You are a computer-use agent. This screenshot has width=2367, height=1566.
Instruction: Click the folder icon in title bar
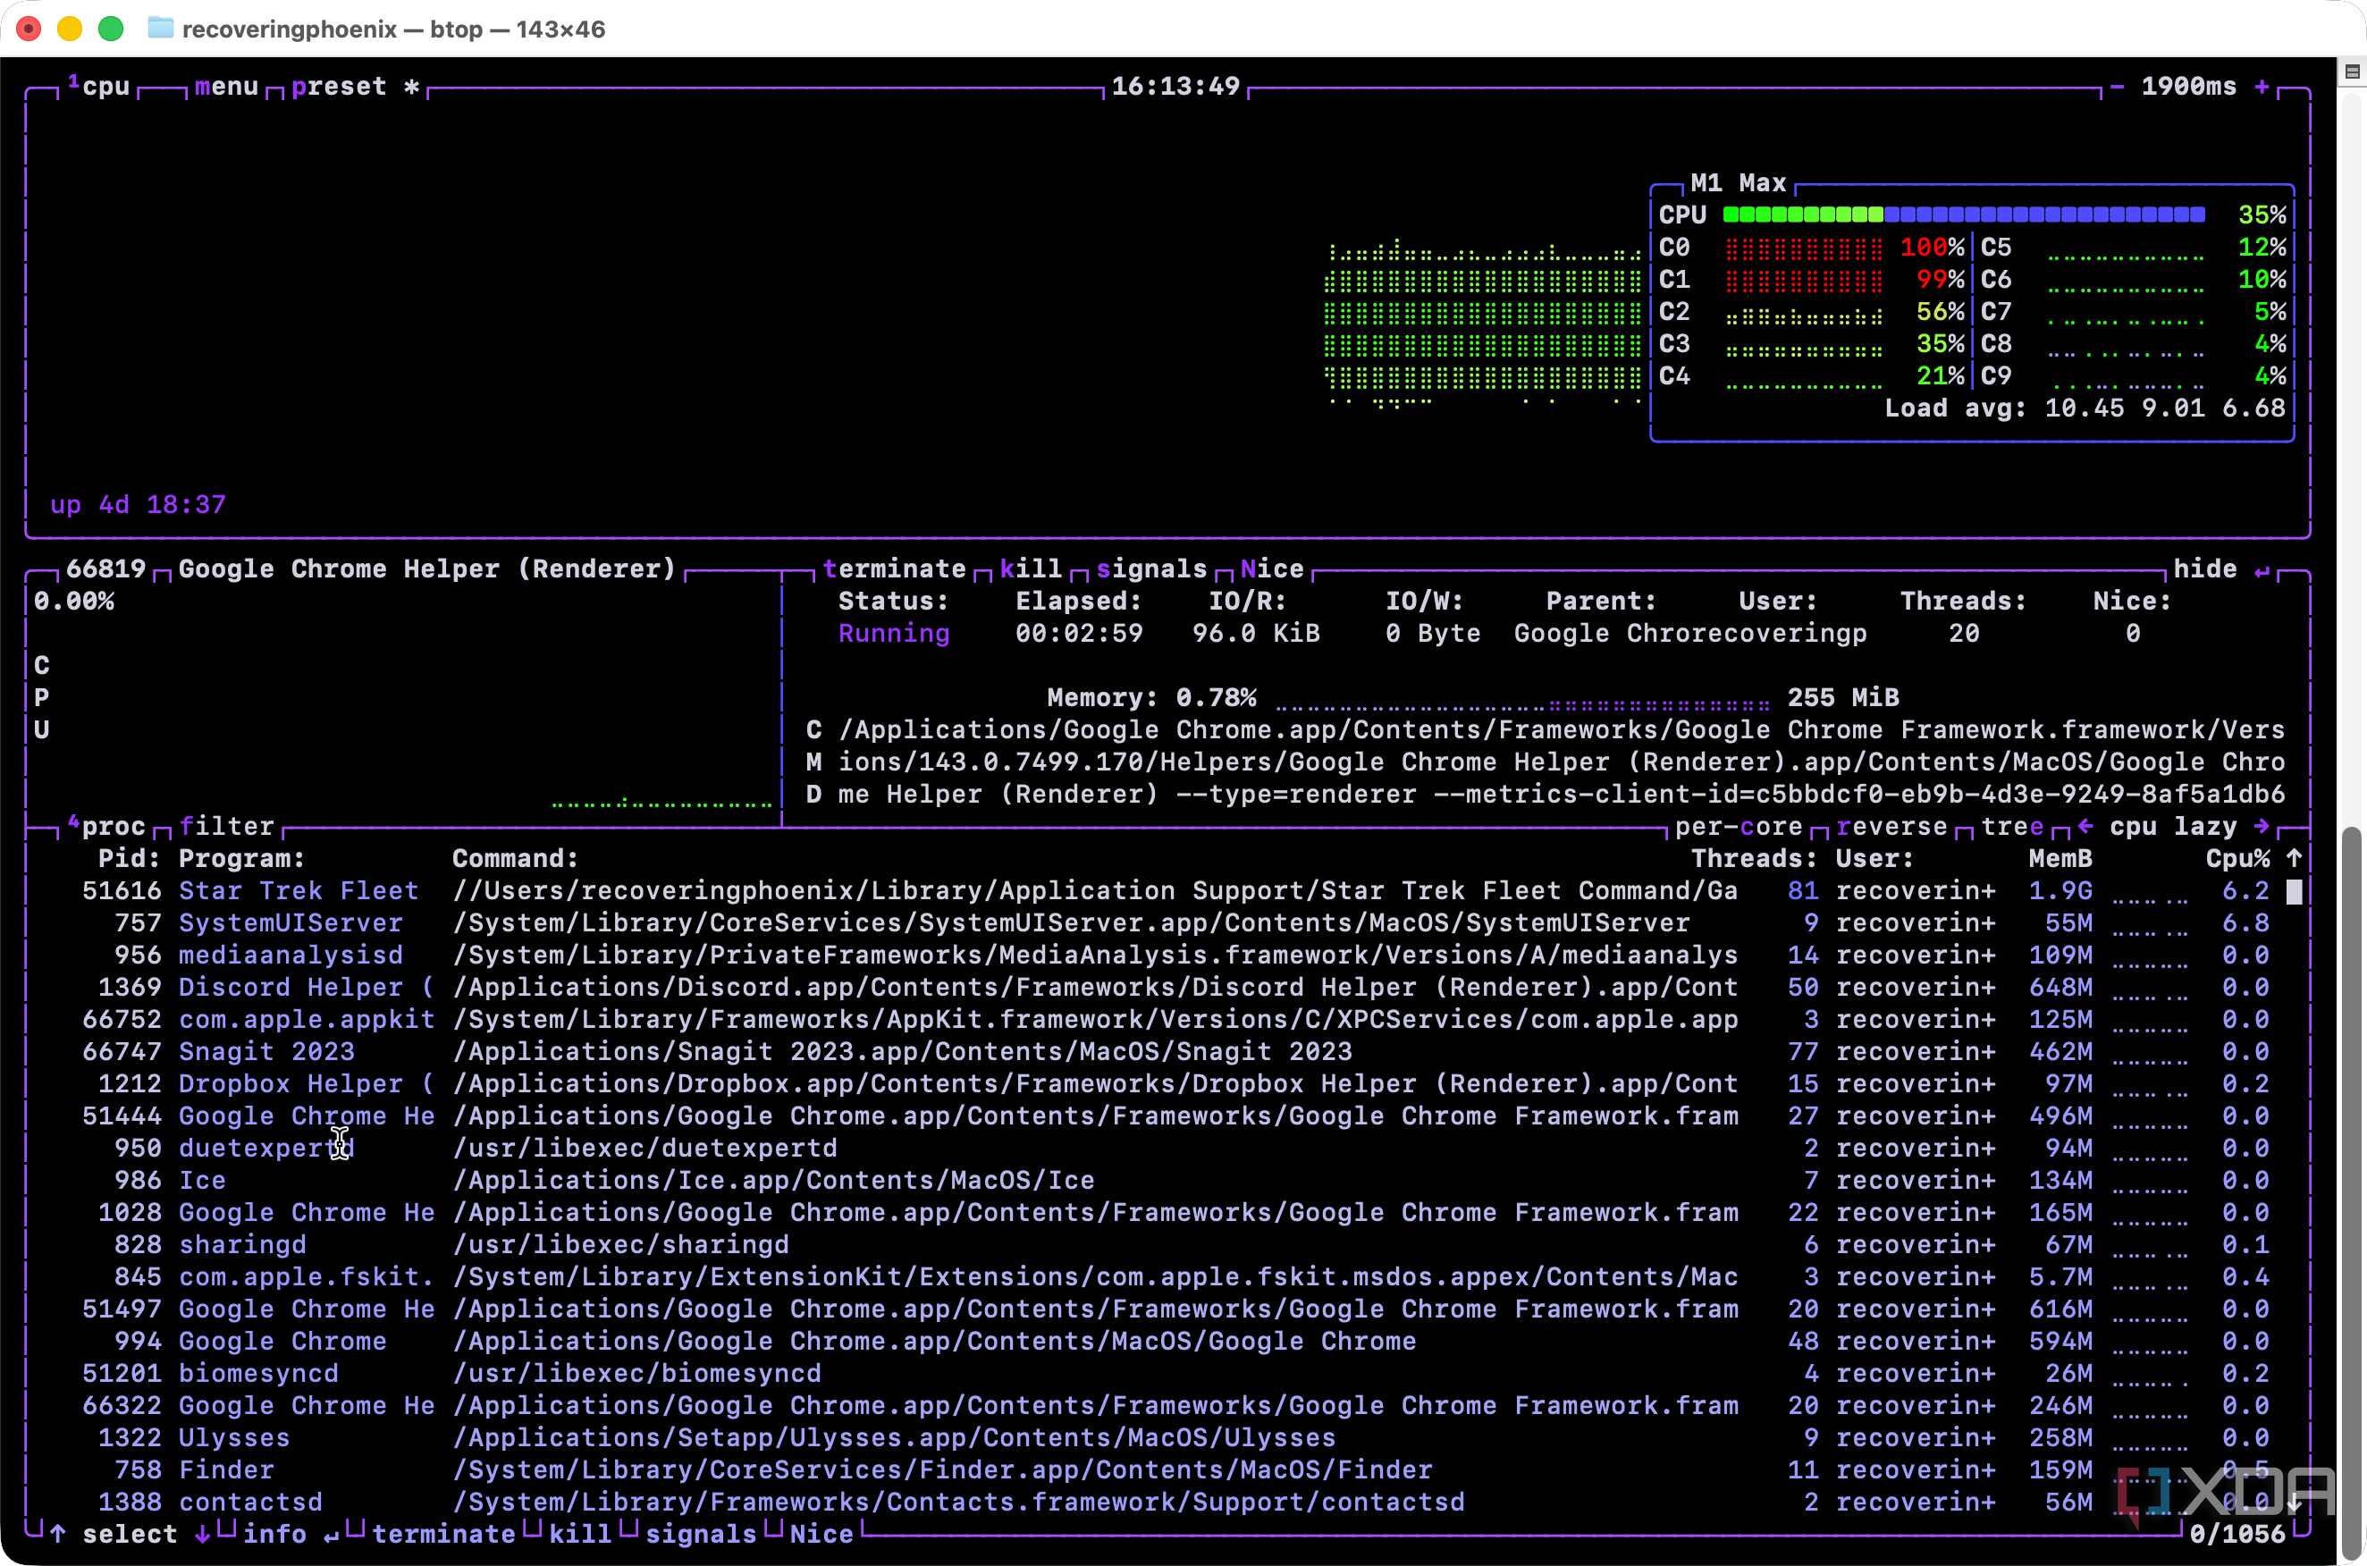160,28
